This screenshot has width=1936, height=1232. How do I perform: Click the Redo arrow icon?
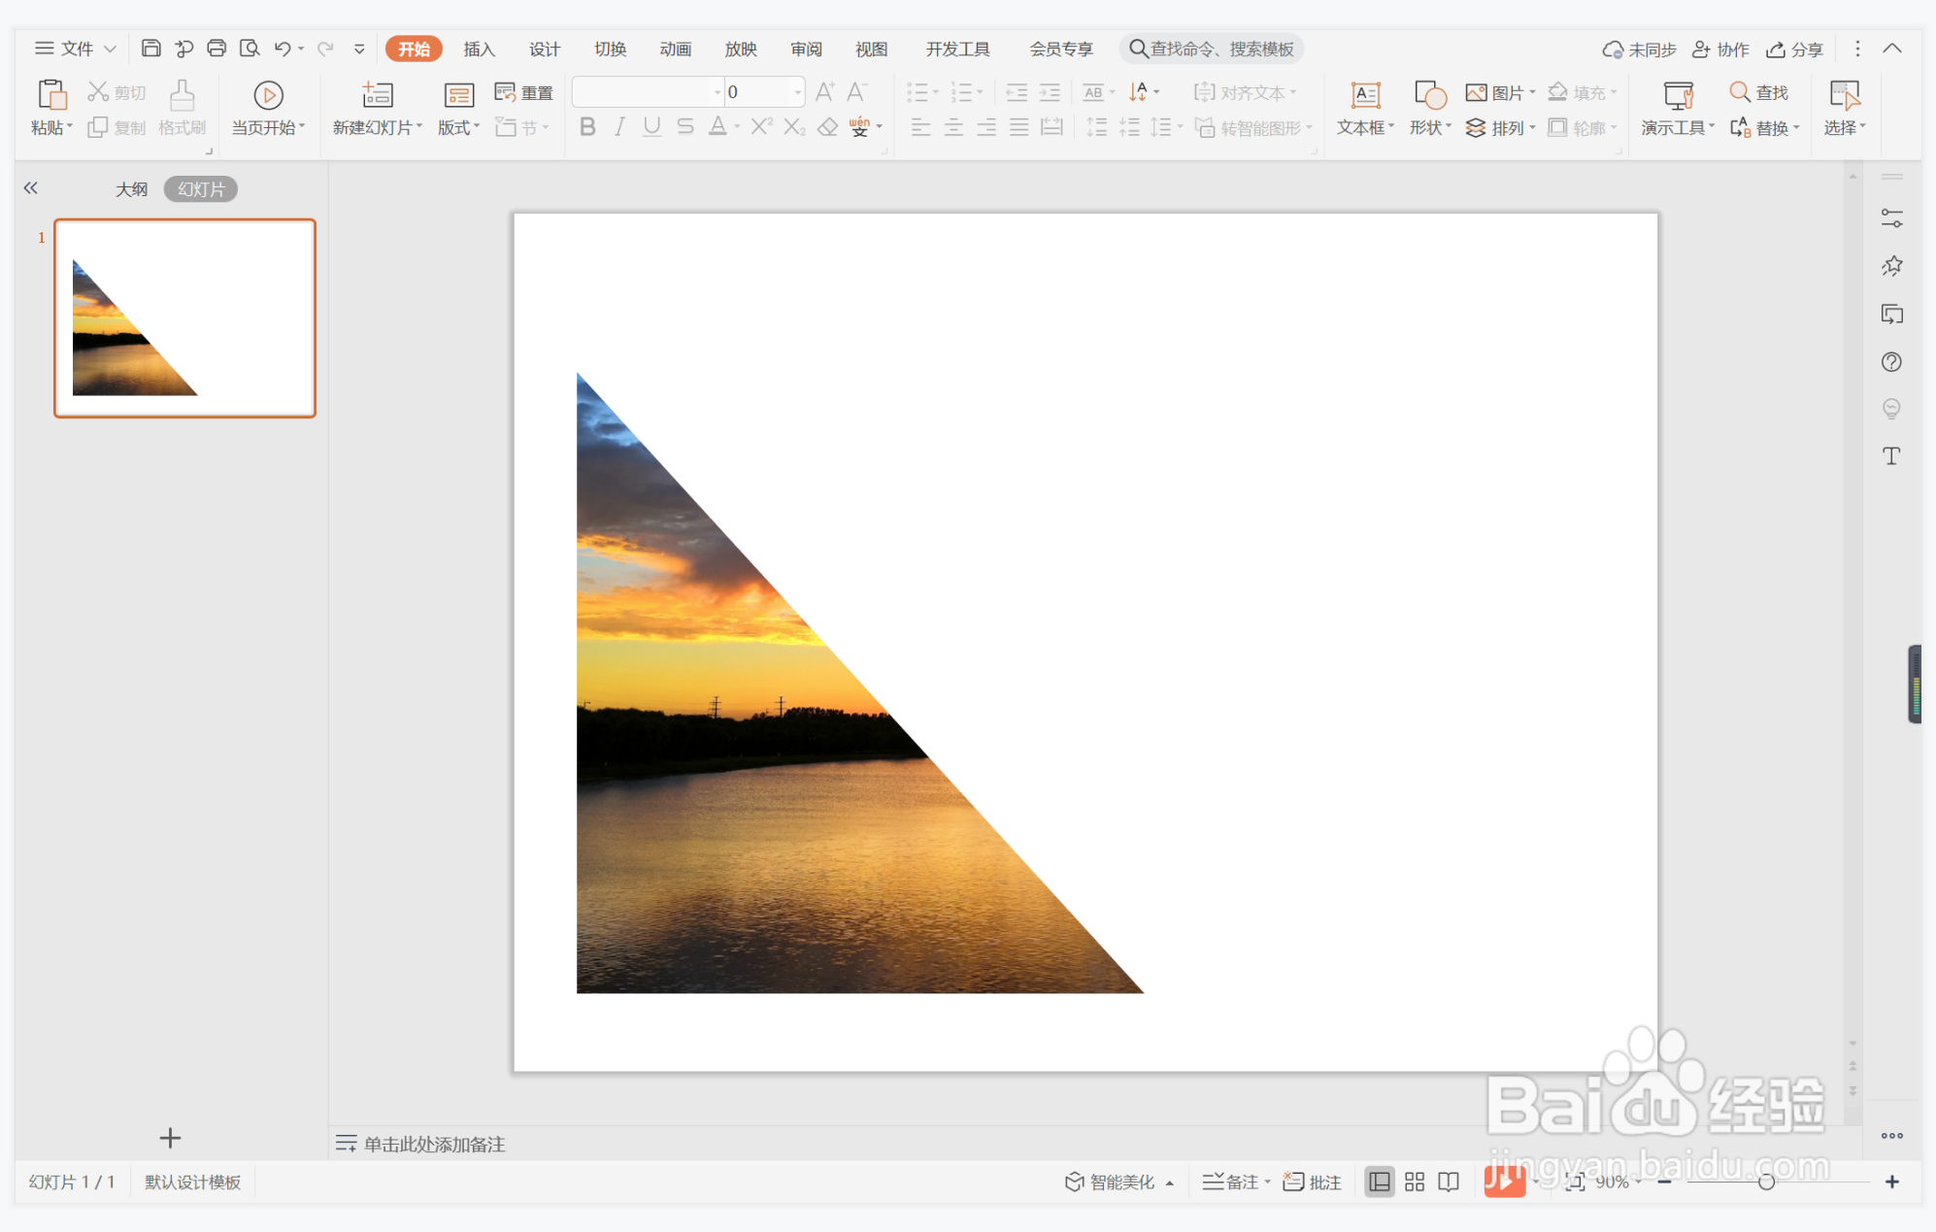tap(325, 48)
